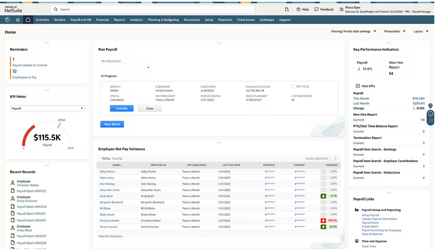Open Help in the header
Screen dimensions: 436x252
(x=303, y=9)
